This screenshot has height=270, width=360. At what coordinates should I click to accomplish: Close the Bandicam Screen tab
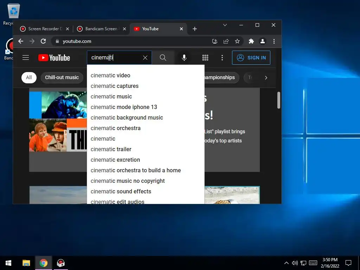[124, 29]
